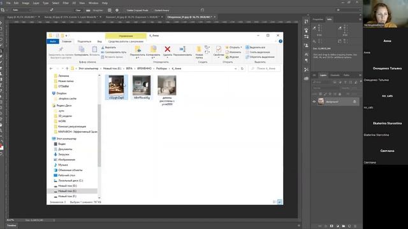
Task: Click the Pin to Quick access icon
Action: pyautogui.click(x=61, y=50)
